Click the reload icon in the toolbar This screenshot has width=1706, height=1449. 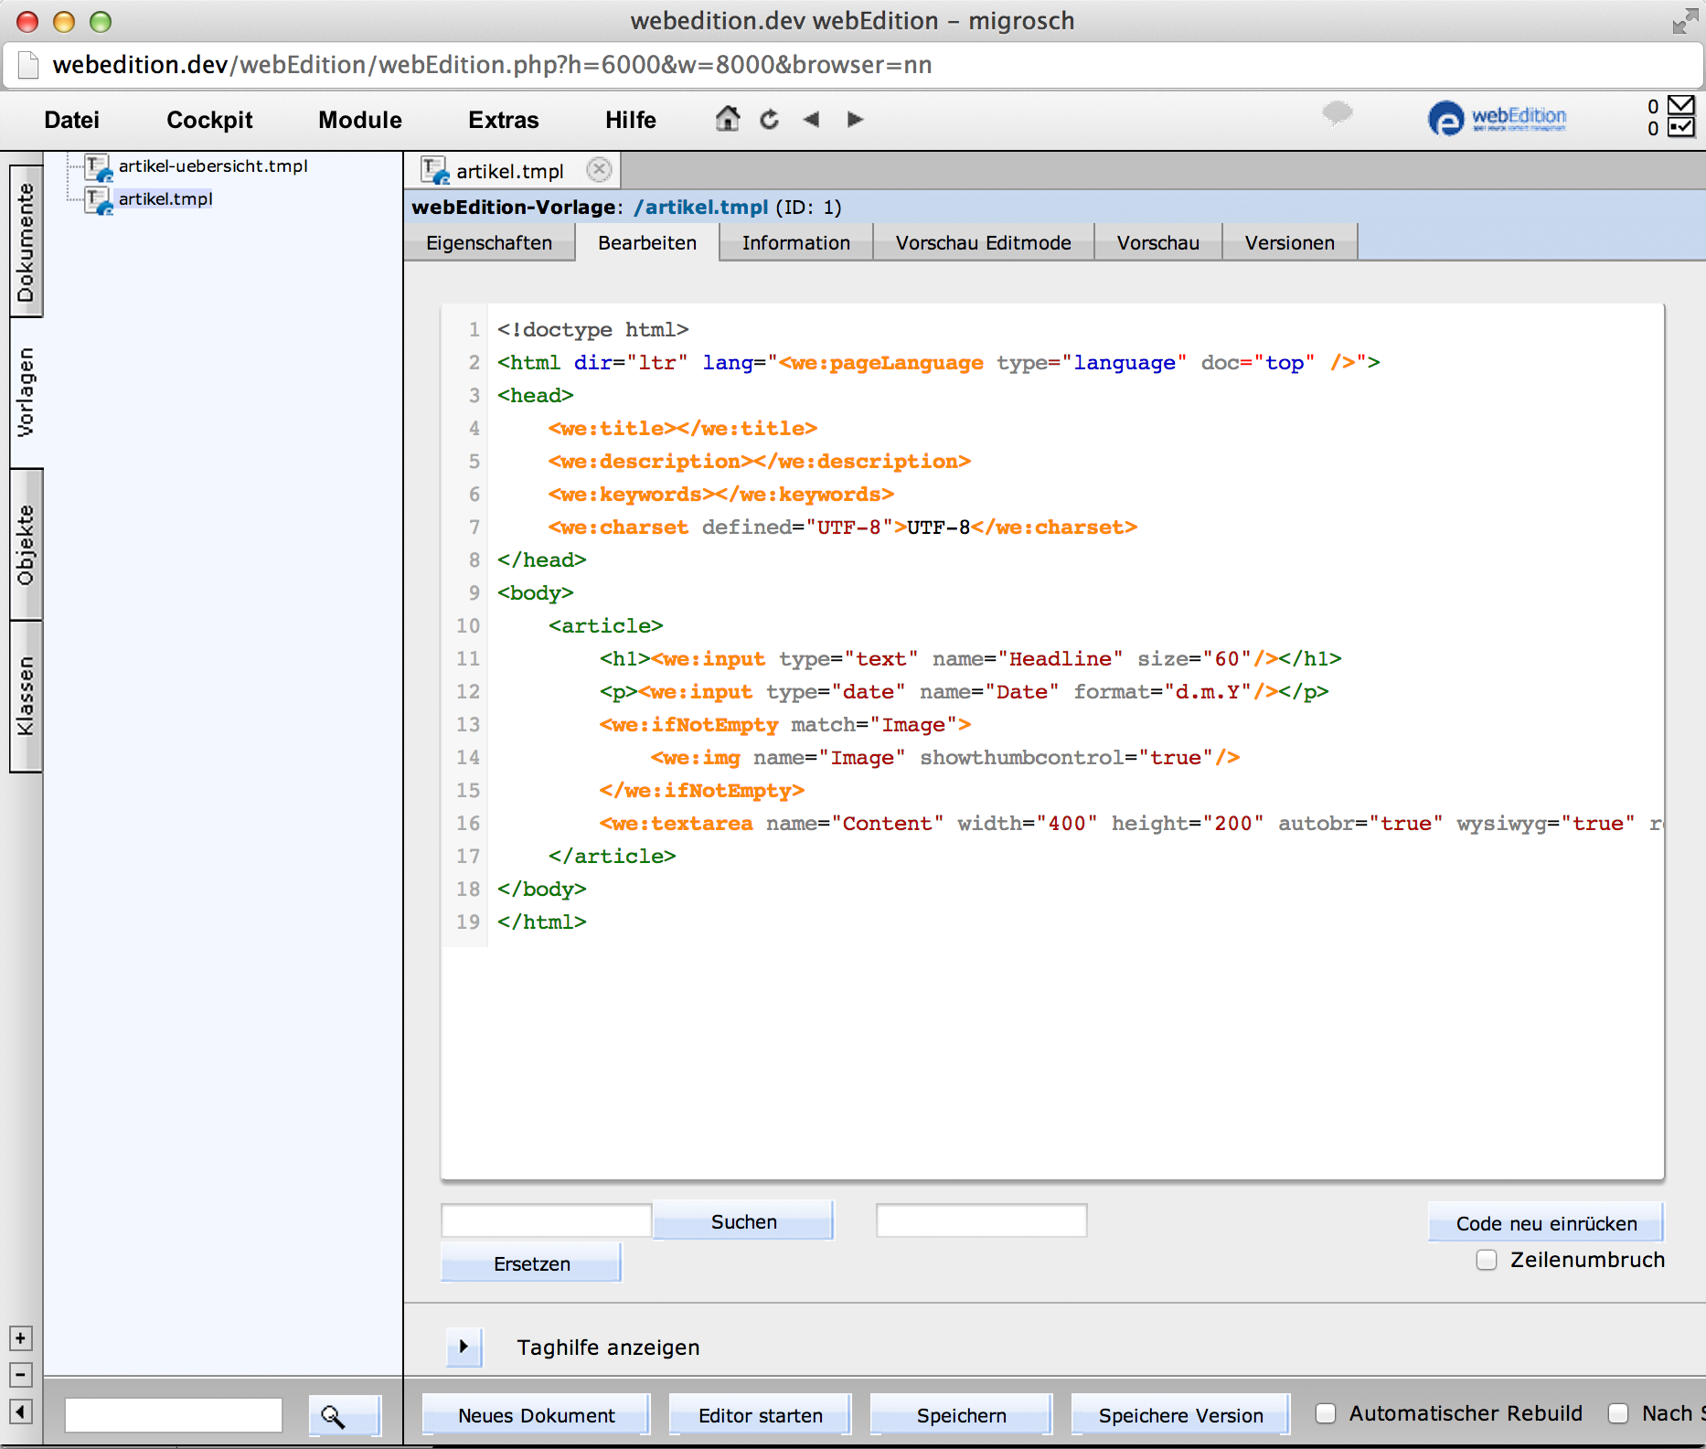pyautogui.click(x=769, y=120)
